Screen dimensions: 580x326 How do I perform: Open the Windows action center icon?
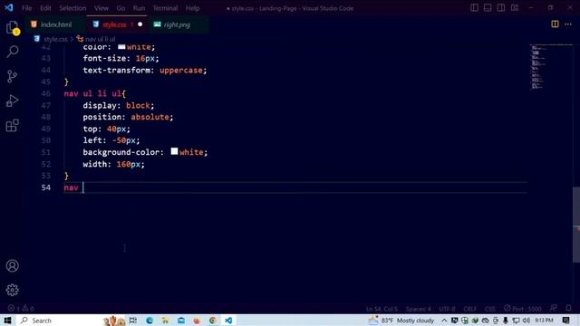pyautogui.click(x=565, y=320)
